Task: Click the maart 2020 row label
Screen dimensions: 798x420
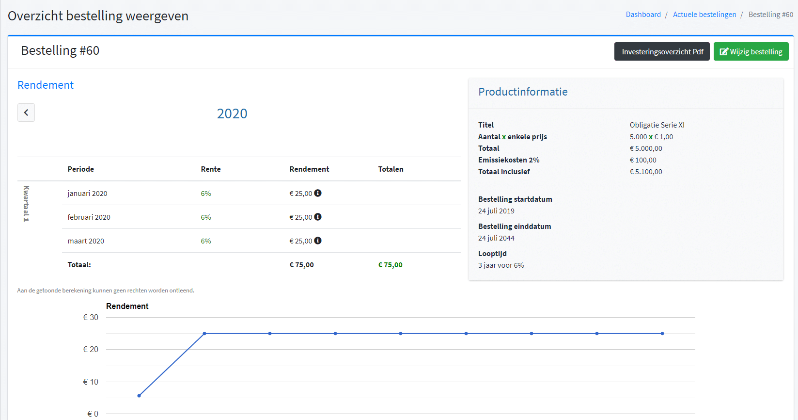Action: point(86,241)
